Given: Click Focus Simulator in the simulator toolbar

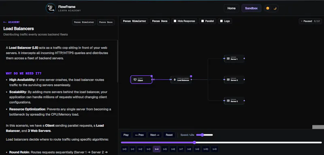Looking at the screenshot, I should (134, 21).
